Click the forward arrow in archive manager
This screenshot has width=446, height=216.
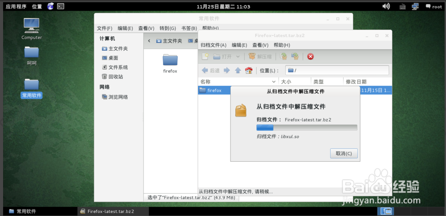(227, 71)
